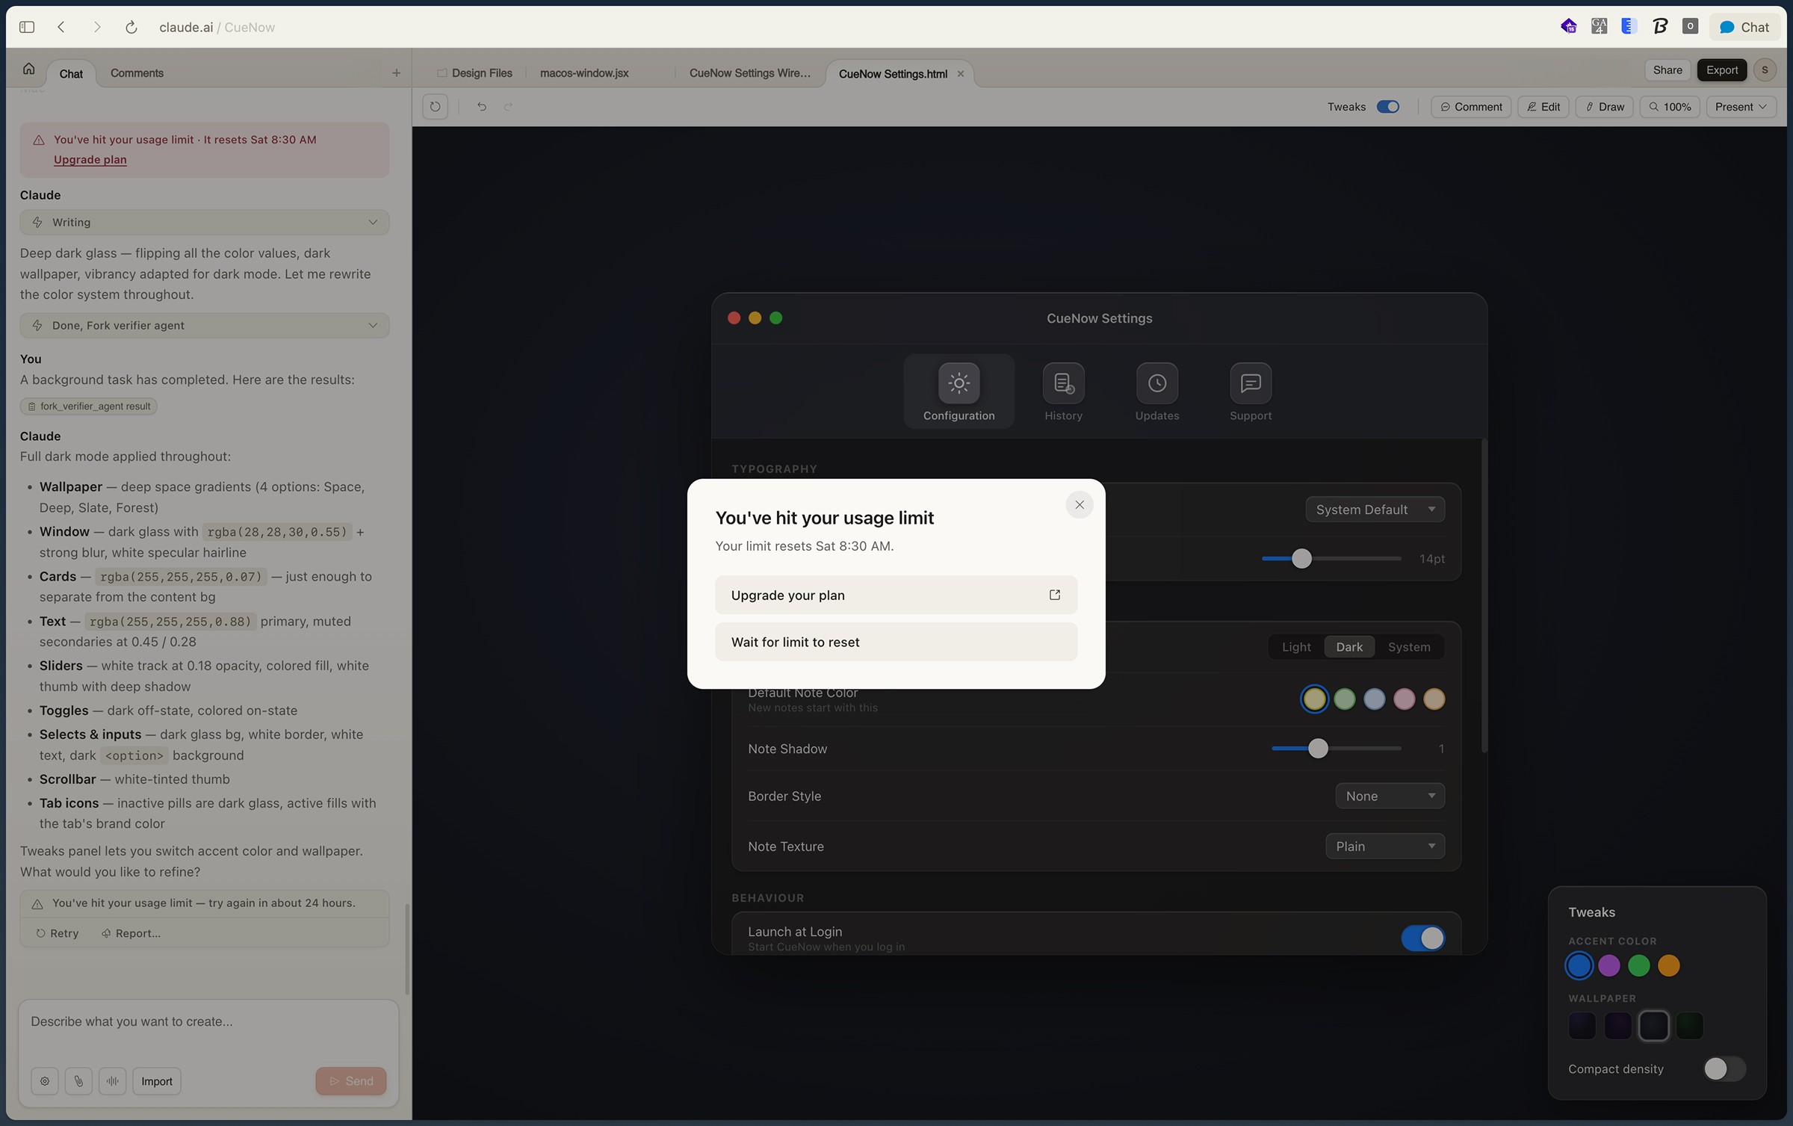1793x1126 pixels.
Task: Select the purple accent color swatch
Action: tap(1608, 966)
